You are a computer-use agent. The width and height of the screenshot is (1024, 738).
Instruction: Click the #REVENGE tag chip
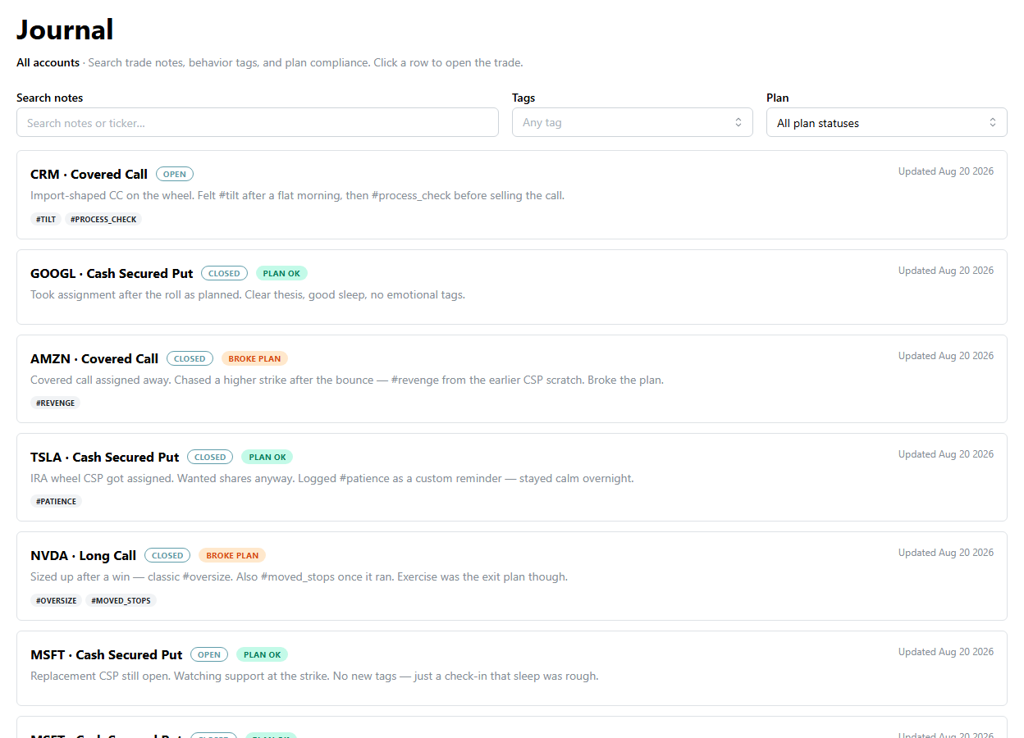tap(55, 403)
